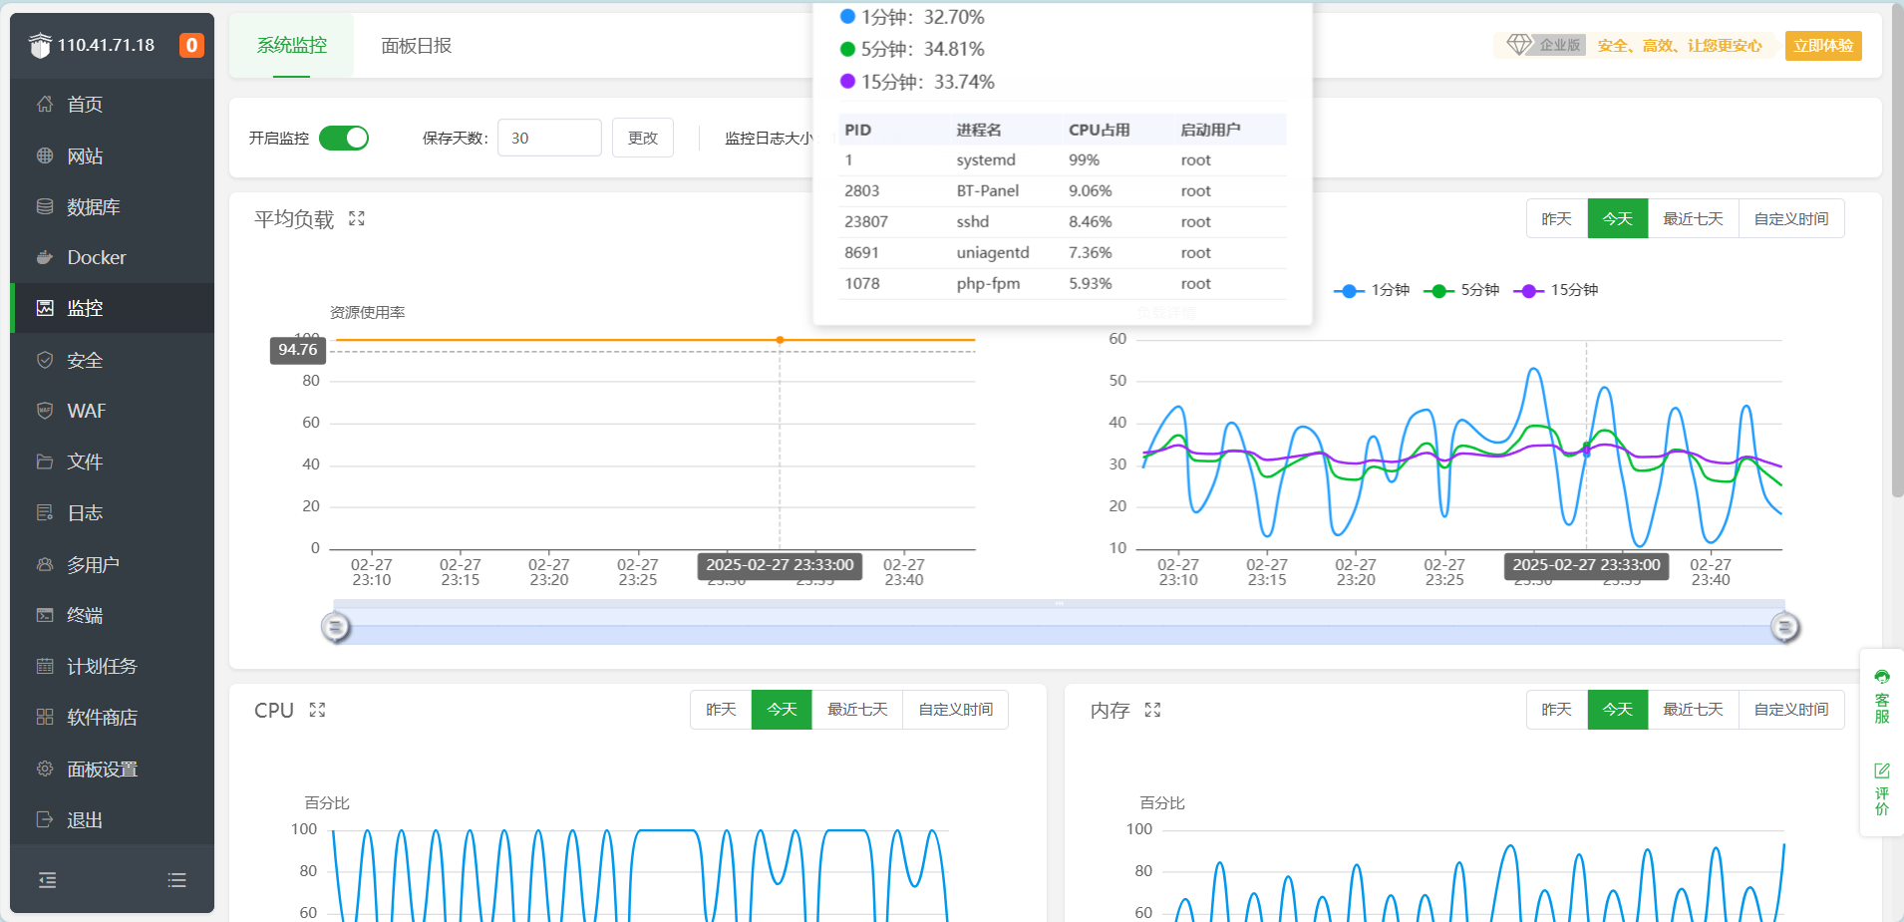Image resolution: width=1904 pixels, height=922 pixels.
Task: Open 日志 logs in the sidebar
Action: 112,512
